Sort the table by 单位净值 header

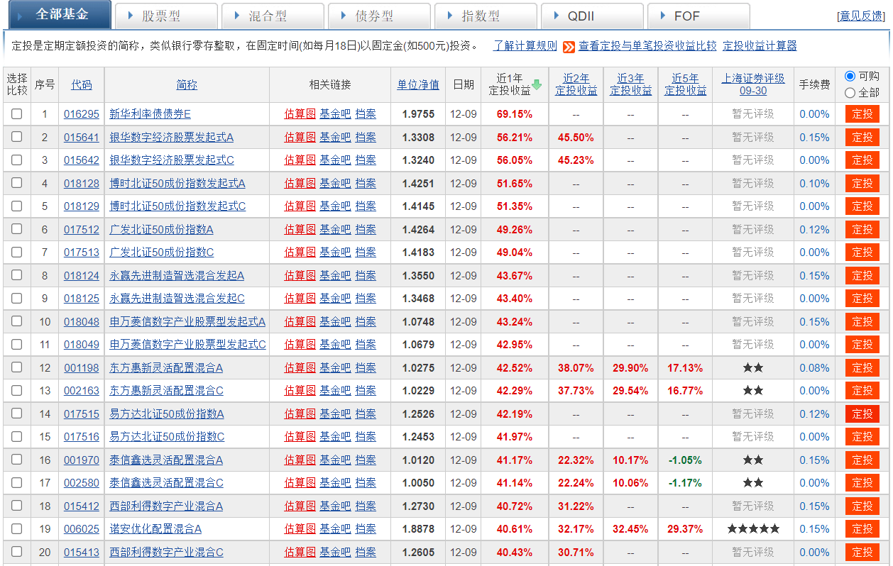coord(418,84)
